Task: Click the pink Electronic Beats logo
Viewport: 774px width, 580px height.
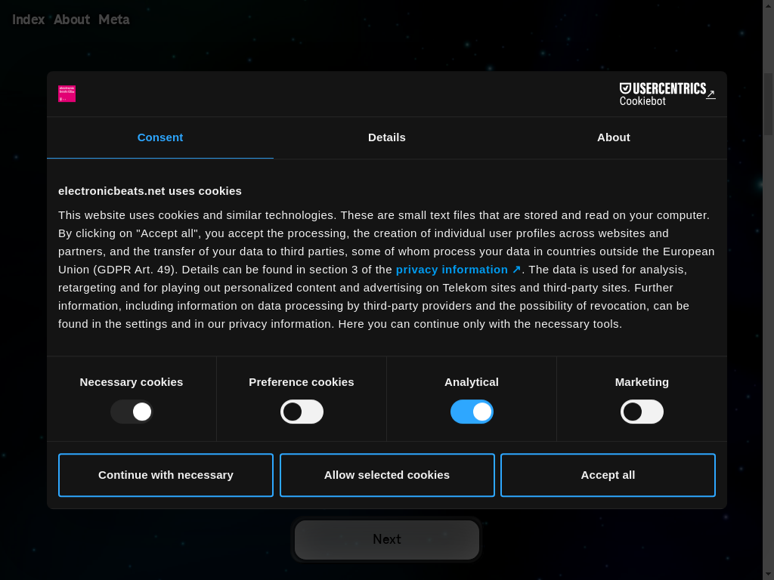Action: coord(67,94)
